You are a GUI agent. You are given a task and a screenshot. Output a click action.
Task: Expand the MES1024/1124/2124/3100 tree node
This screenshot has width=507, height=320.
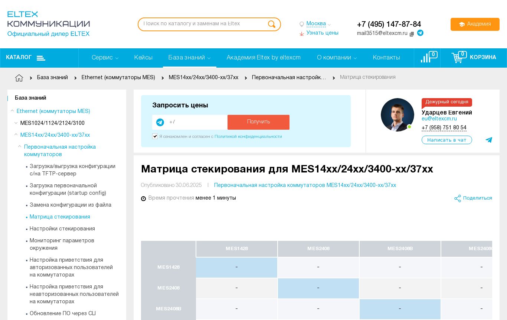point(16,123)
